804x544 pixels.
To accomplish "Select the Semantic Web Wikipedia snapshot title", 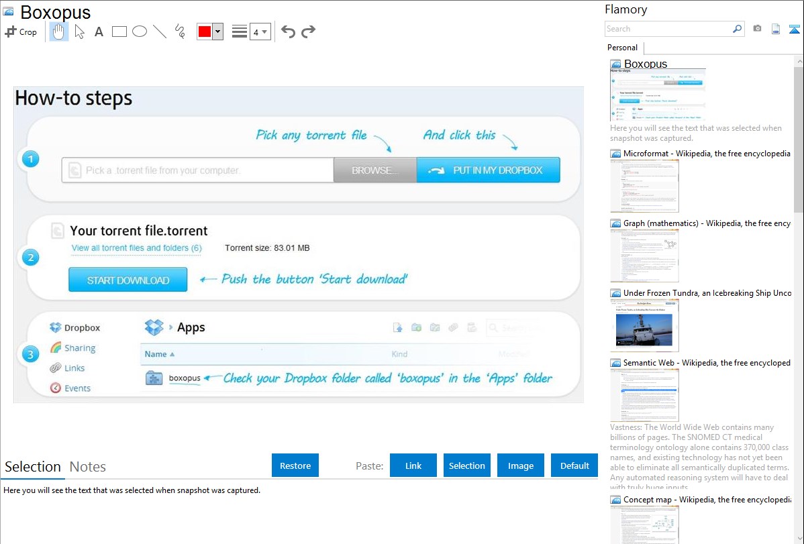I will point(707,362).
